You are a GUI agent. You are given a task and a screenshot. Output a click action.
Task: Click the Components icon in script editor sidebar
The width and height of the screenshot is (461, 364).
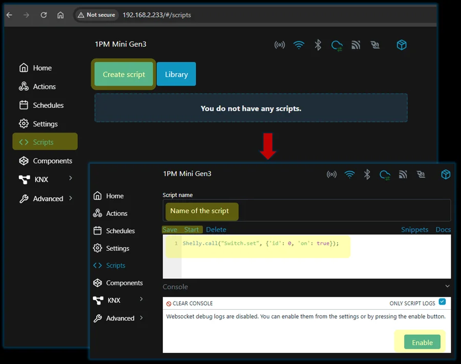tap(97, 283)
